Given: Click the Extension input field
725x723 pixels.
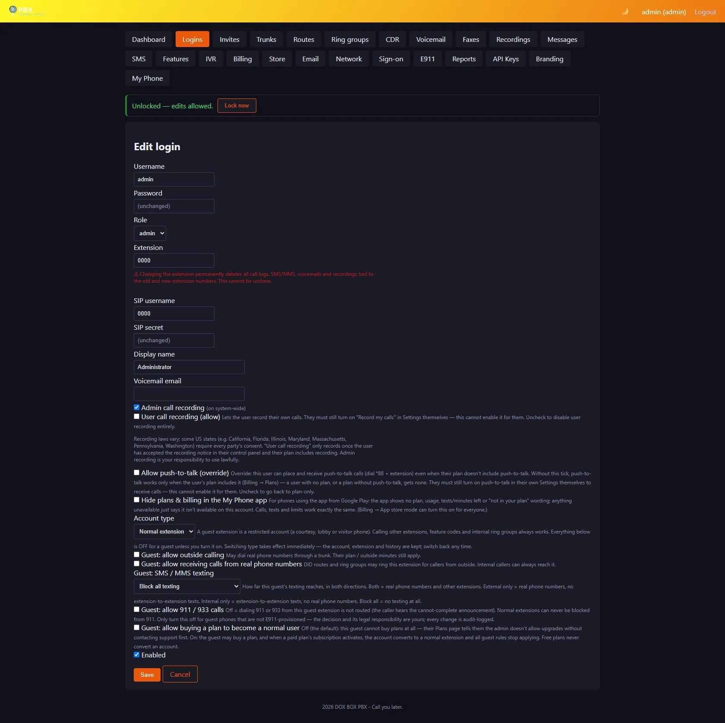Looking at the screenshot, I should 174,260.
